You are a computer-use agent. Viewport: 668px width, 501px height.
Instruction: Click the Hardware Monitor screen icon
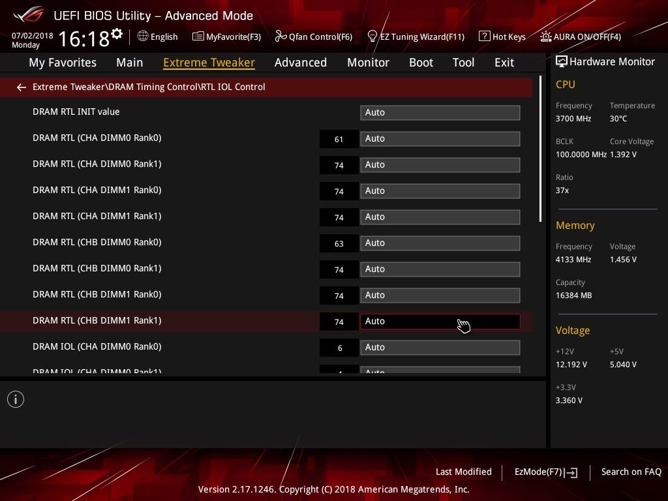(562, 62)
